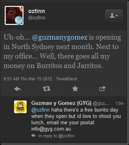The height and width of the screenshot is (145, 129).
Task: Click the Guzman y Gomez yellow logo avatar
Action: (20, 107)
